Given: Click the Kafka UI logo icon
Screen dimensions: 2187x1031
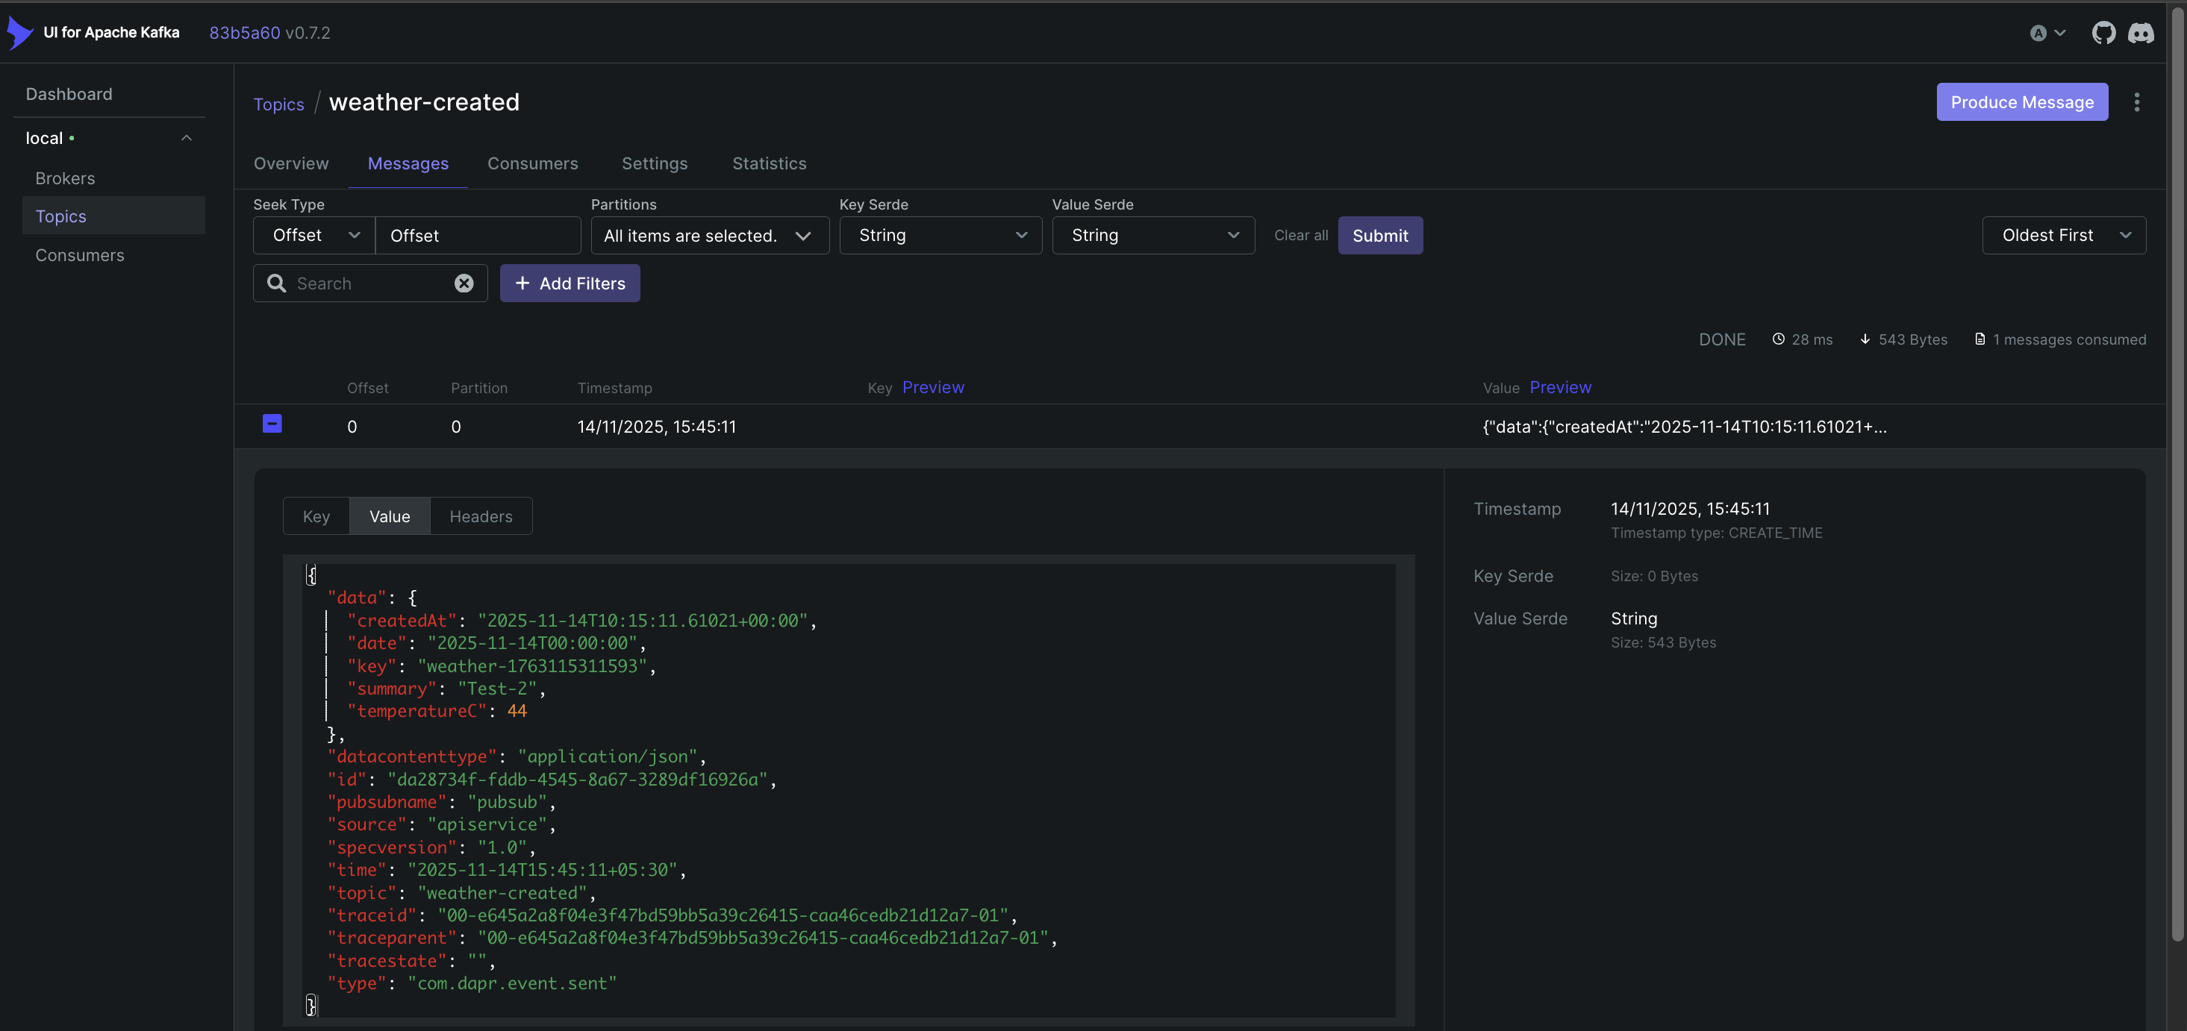Looking at the screenshot, I should (19, 32).
